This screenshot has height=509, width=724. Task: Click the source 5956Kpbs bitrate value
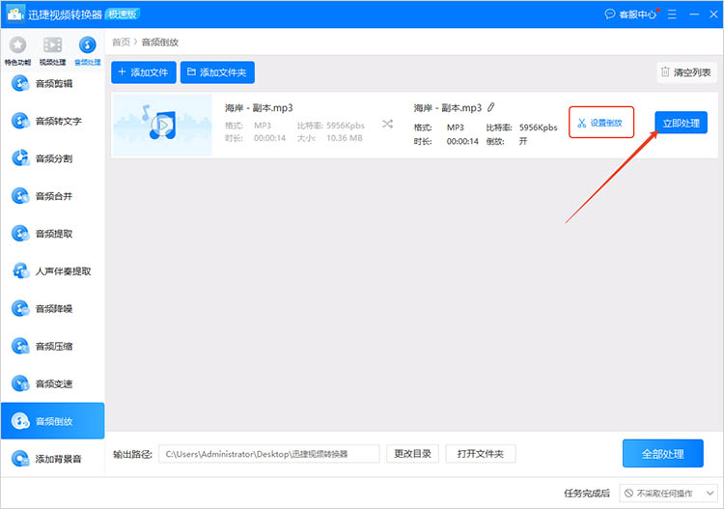[346, 126]
